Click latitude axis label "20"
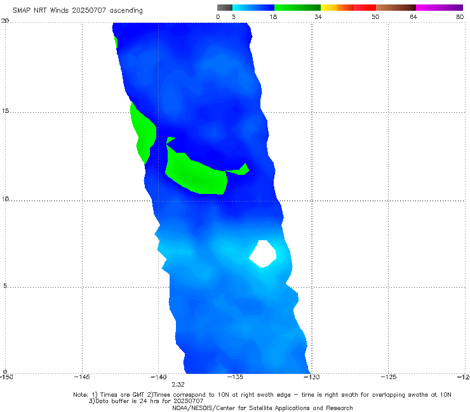470x412 pixels. [5, 21]
